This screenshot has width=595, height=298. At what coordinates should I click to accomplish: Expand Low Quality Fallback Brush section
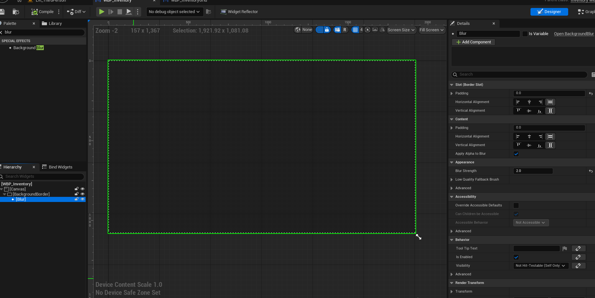[x=452, y=180]
